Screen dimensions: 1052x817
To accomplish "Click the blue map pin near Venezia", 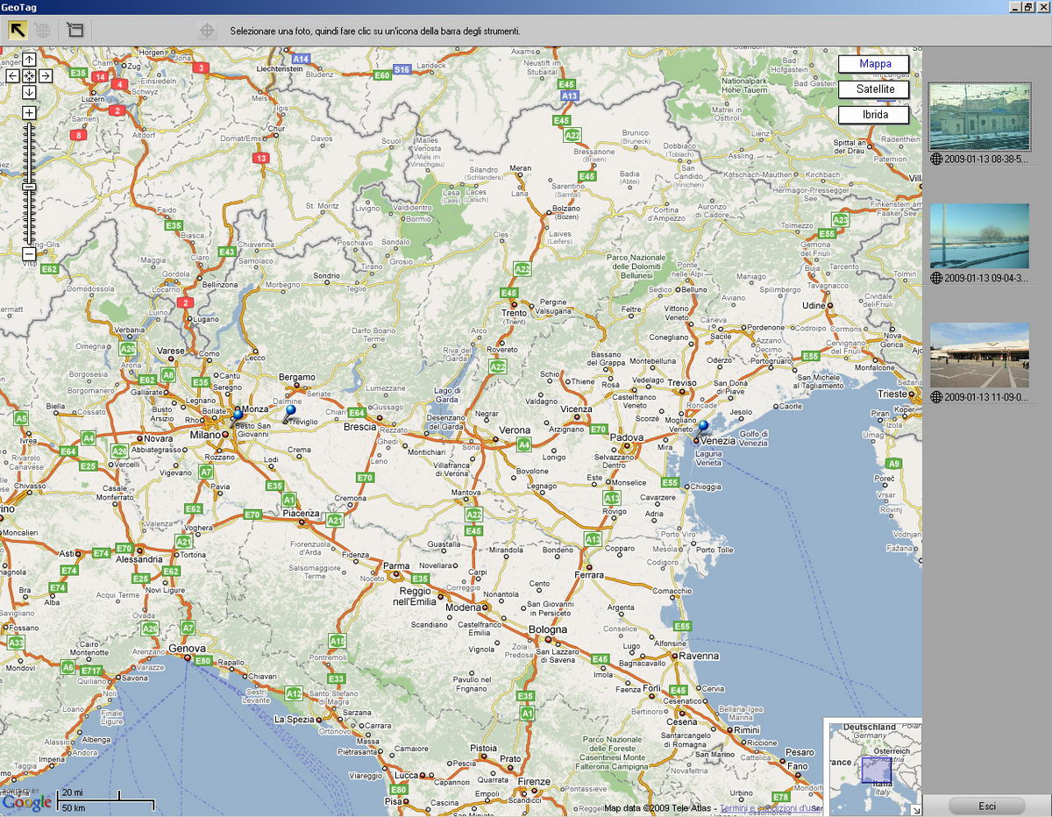I will click(703, 427).
